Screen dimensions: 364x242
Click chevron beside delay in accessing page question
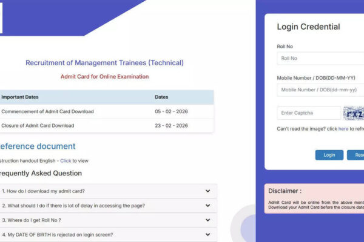(x=207, y=206)
